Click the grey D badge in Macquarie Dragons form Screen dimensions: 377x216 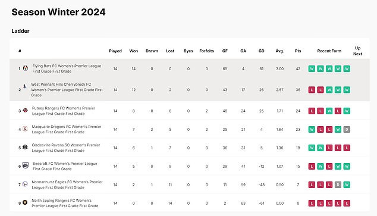pyautogui.click(x=347, y=129)
